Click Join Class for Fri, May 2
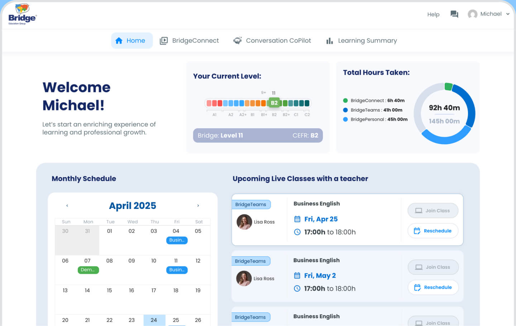The image size is (516, 326). tap(433, 267)
